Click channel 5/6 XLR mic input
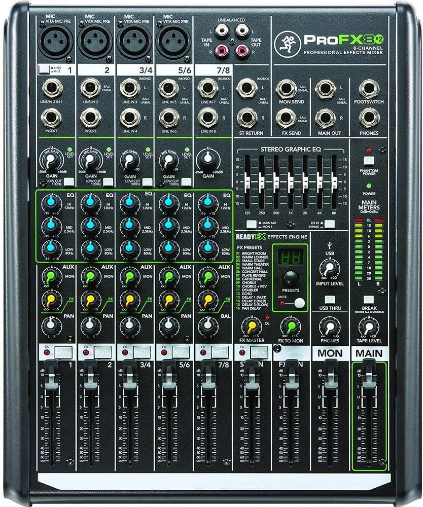The image size is (423, 507). point(172,43)
